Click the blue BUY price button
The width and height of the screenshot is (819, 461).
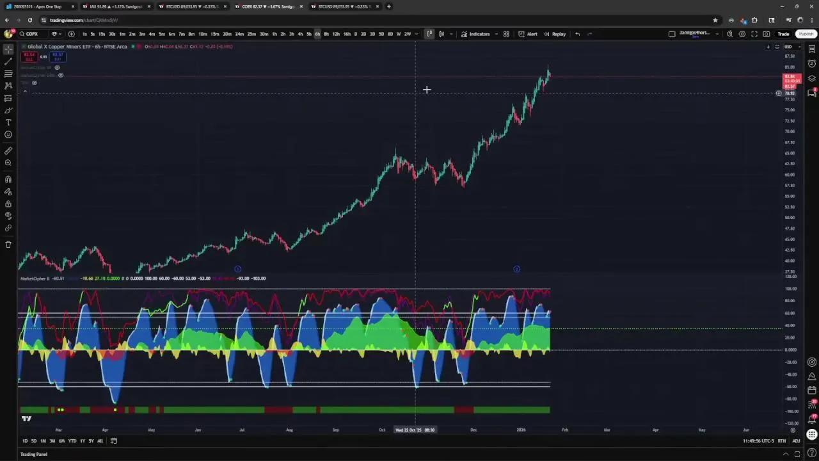click(58, 57)
